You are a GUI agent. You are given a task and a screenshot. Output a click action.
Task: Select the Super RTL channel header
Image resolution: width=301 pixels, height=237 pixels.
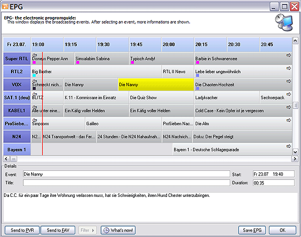tap(17, 59)
